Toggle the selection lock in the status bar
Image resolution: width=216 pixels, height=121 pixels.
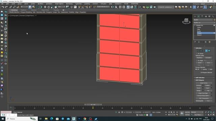point(119,112)
